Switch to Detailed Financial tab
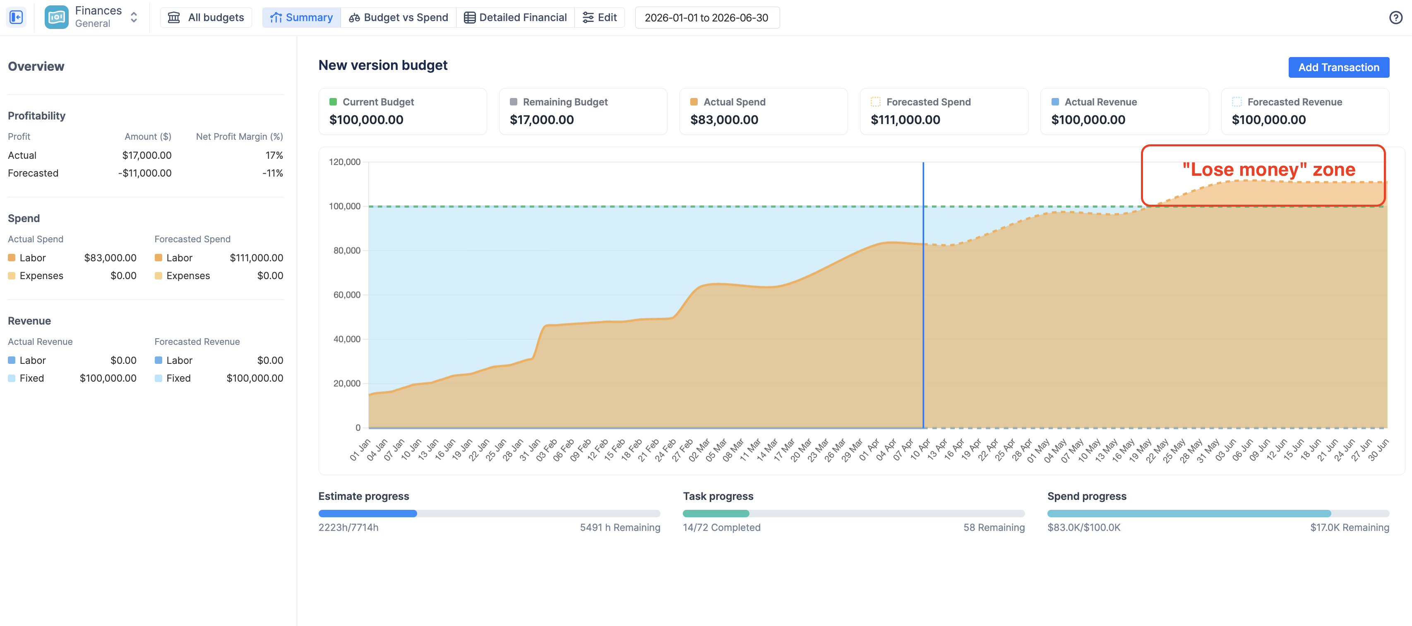This screenshot has height=626, width=1412. pyautogui.click(x=522, y=17)
